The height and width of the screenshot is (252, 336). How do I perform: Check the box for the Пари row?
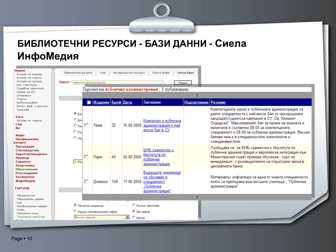[86, 157]
